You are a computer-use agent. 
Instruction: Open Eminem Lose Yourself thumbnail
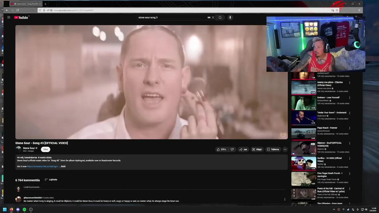(x=303, y=103)
